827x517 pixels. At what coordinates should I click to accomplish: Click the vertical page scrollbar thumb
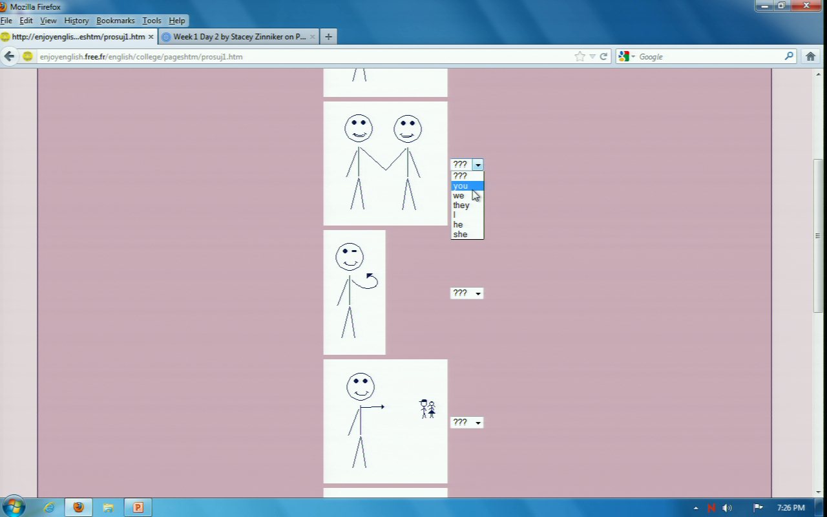point(818,236)
